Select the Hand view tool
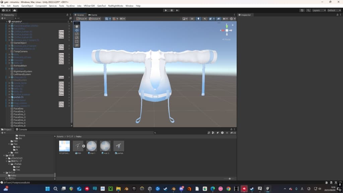 coord(77,26)
